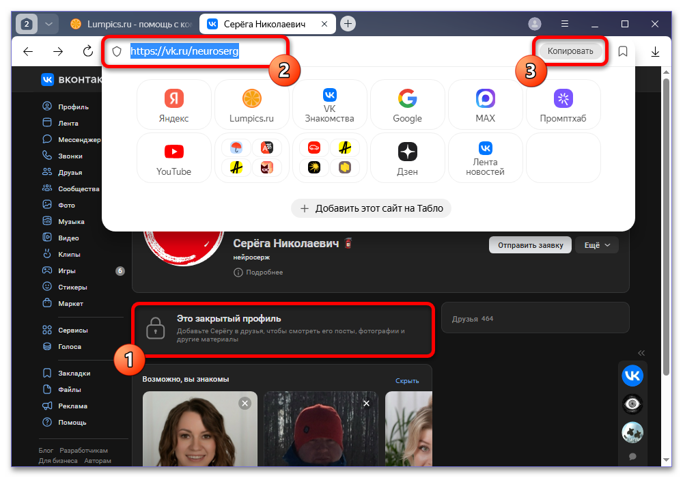Open the VK icon in side panel
683x478 pixels.
pyautogui.click(x=632, y=376)
